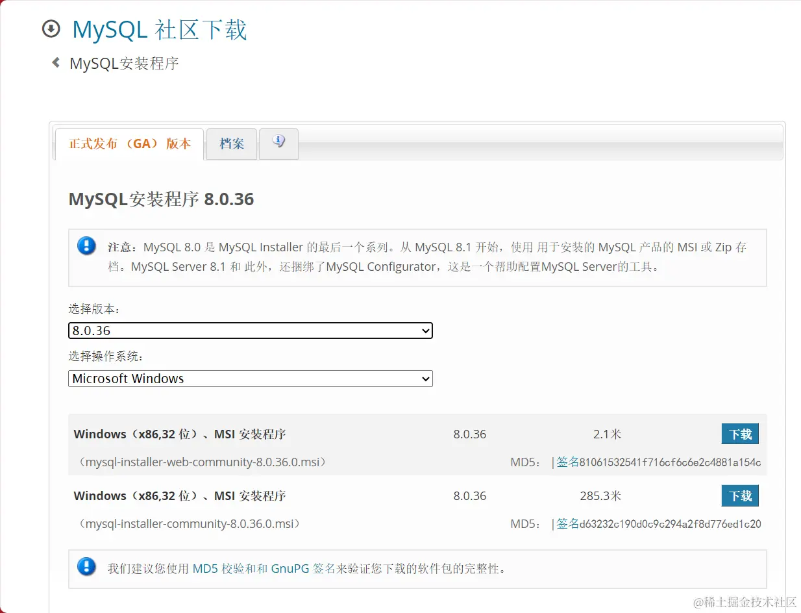Click the blue info icon near MD5 校验和 recommendation
The height and width of the screenshot is (613, 801).
point(86,566)
